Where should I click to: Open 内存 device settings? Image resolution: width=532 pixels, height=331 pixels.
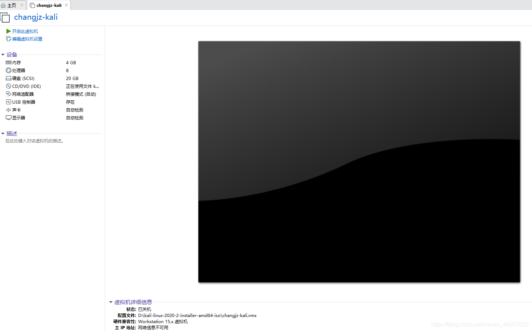[17, 62]
